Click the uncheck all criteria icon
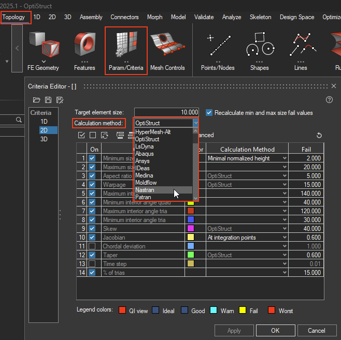Screen dimensions: 341x340 pos(93,135)
